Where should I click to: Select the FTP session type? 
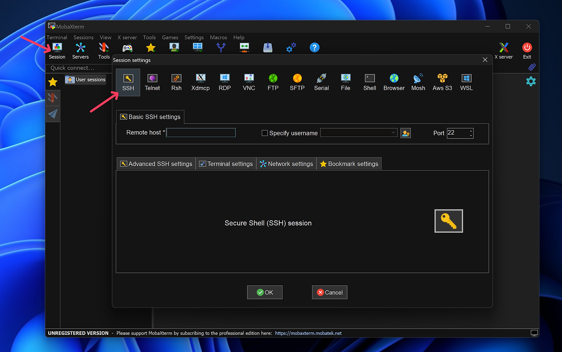click(x=273, y=82)
